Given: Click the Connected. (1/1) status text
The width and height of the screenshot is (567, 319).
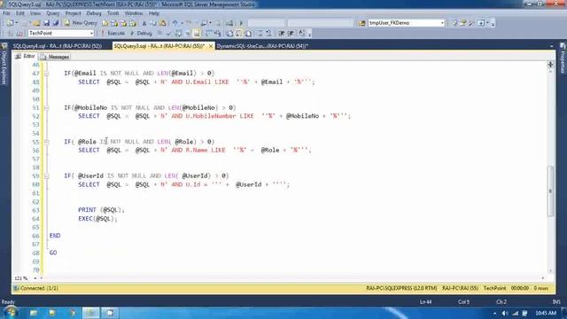Looking at the screenshot, I should 39,289.
